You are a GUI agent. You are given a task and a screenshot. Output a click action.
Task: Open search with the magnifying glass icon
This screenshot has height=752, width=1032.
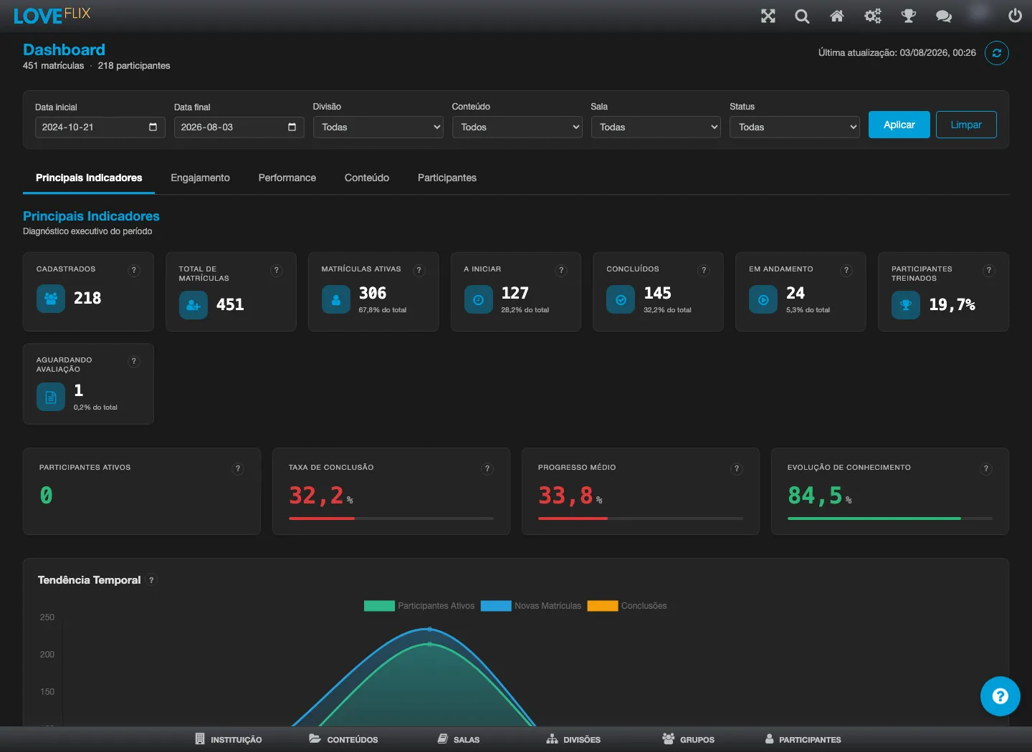pos(802,16)
